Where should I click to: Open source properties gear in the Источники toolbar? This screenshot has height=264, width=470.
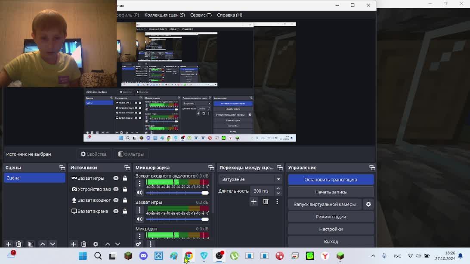(96, 244)
